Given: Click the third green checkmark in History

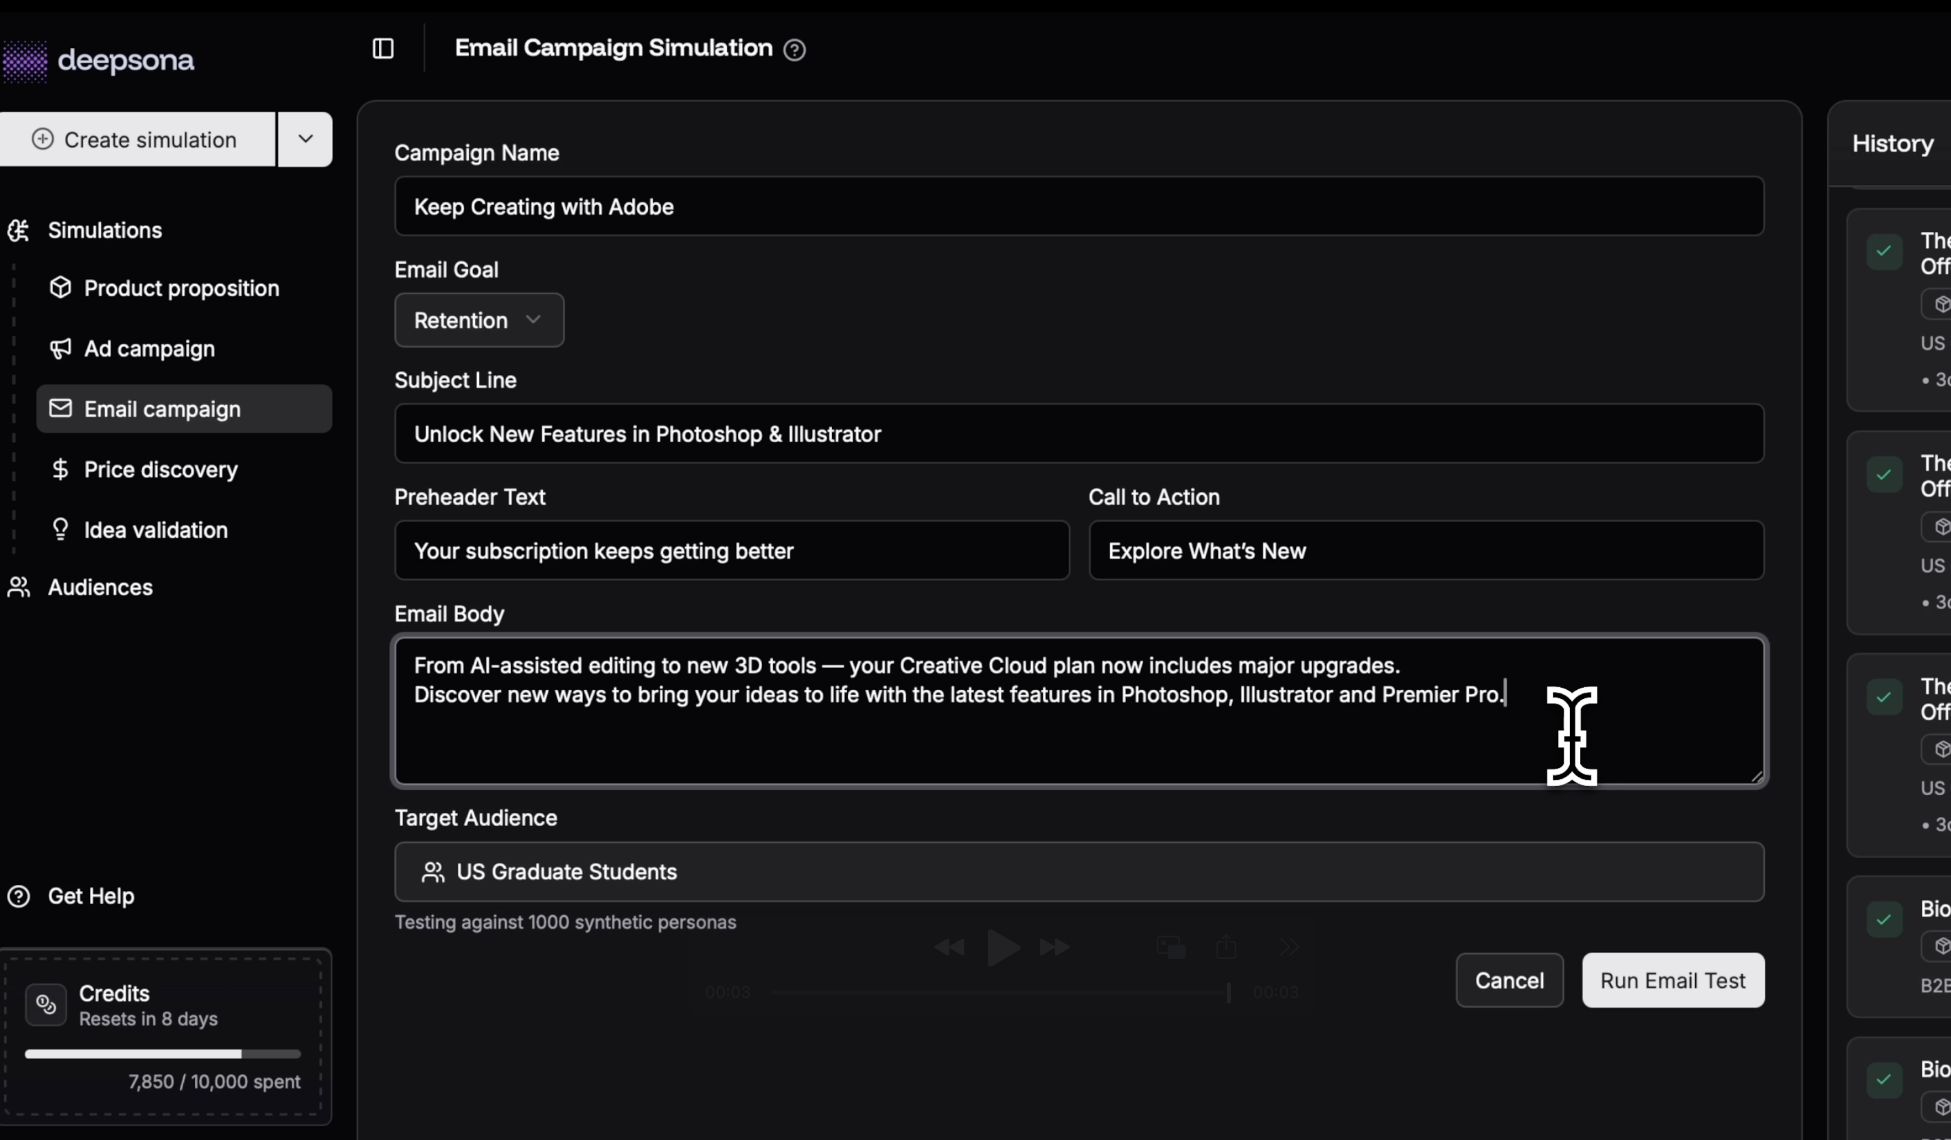Looking at the screenshot, I should click(1884, 698).
